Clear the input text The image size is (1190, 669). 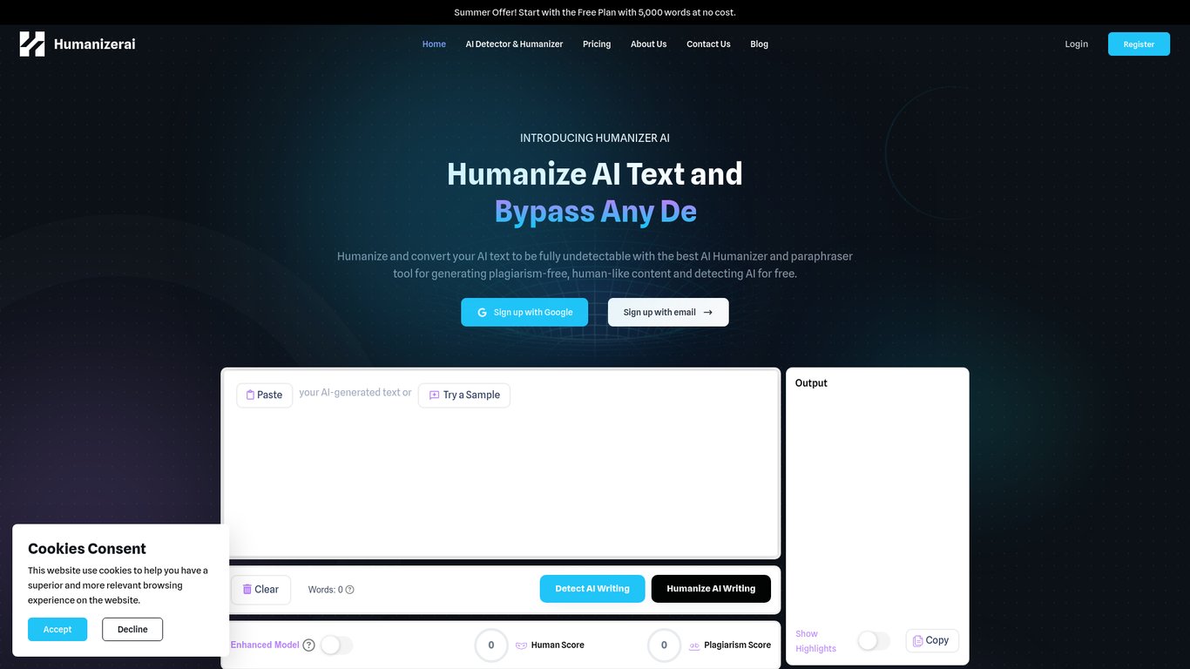coord(260,590)
